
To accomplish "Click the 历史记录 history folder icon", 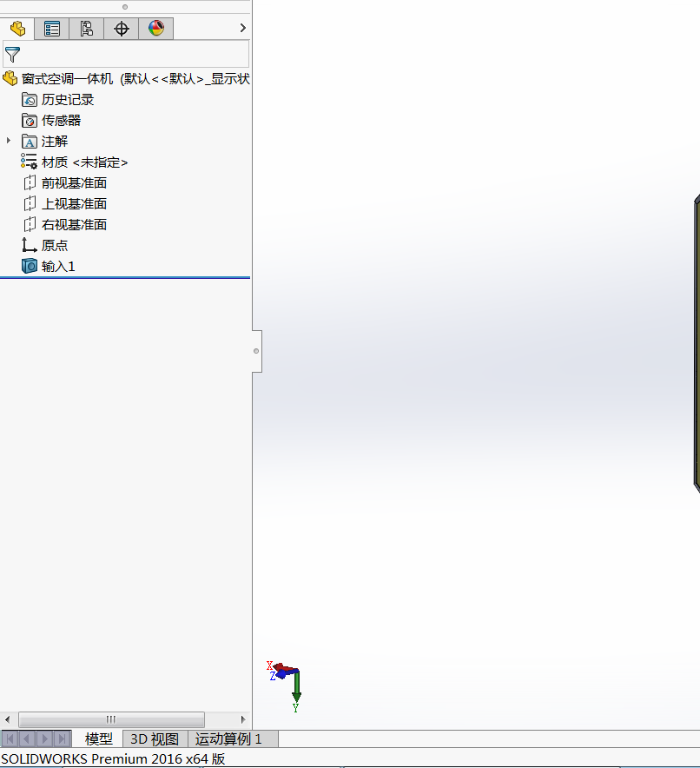I will point(30,99).
